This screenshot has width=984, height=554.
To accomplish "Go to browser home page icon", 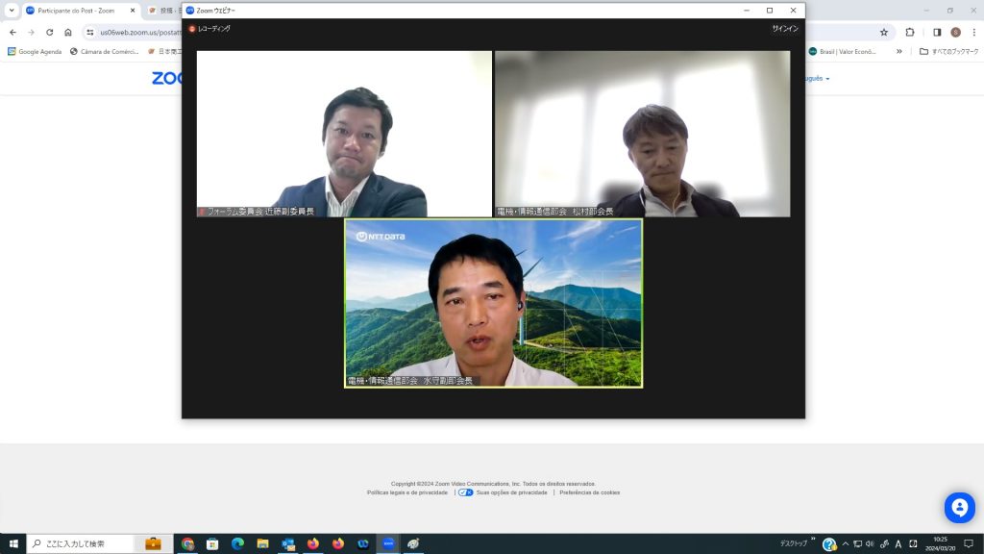I will [68, 32].
